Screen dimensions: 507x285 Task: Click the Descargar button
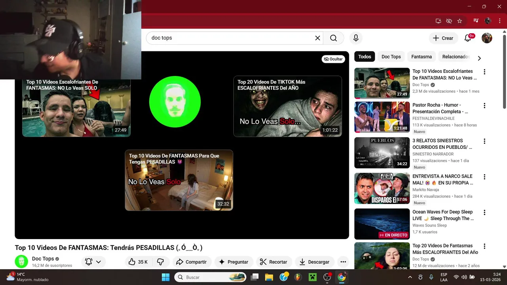pos(315,262)
